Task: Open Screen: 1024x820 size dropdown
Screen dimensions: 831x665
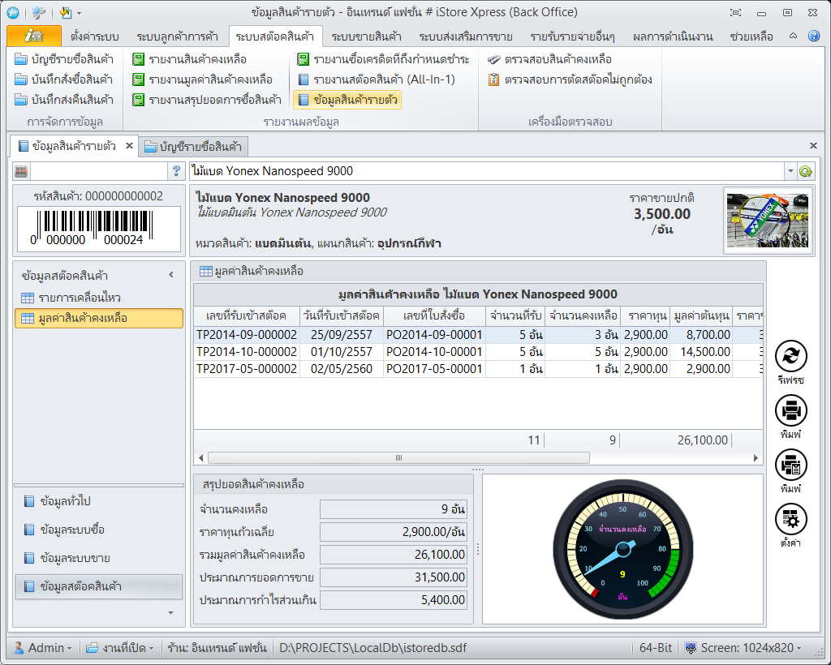Action: pos(743,647)
